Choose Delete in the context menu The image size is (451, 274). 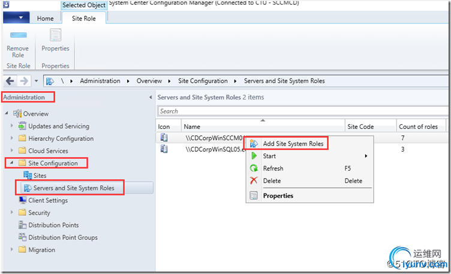[x=272, y=180]
